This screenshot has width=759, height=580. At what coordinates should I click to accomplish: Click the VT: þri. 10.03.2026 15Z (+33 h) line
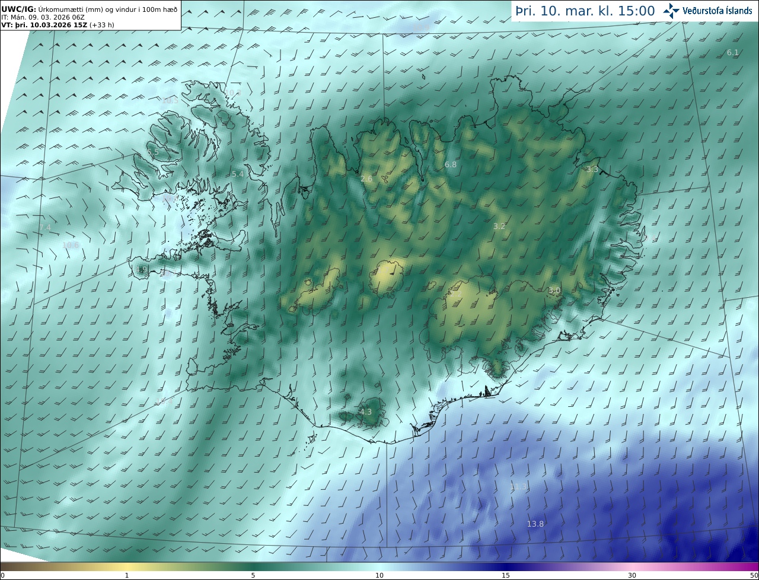pos(58,25)
